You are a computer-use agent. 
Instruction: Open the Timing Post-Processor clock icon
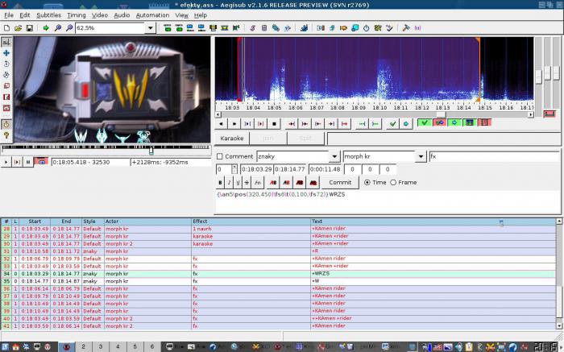[366, 27]
